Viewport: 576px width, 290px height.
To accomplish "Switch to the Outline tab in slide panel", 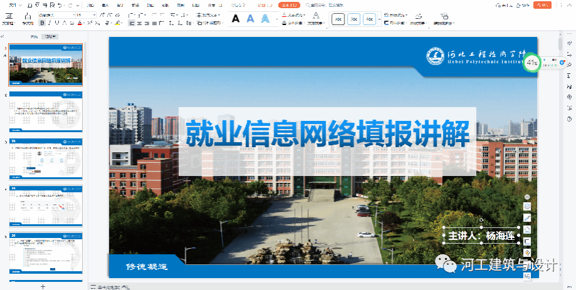I will (35, 36).
